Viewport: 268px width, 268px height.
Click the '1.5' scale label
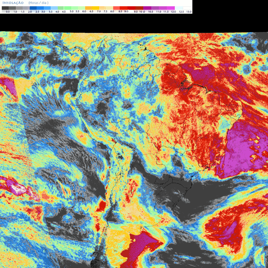(23, 12)
